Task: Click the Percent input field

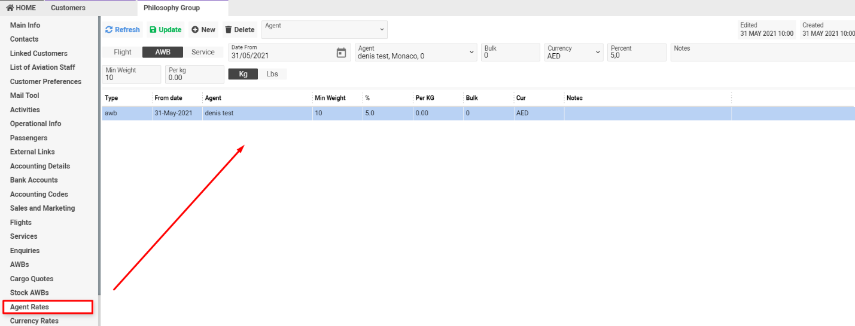Action: [x=637, y=52]
